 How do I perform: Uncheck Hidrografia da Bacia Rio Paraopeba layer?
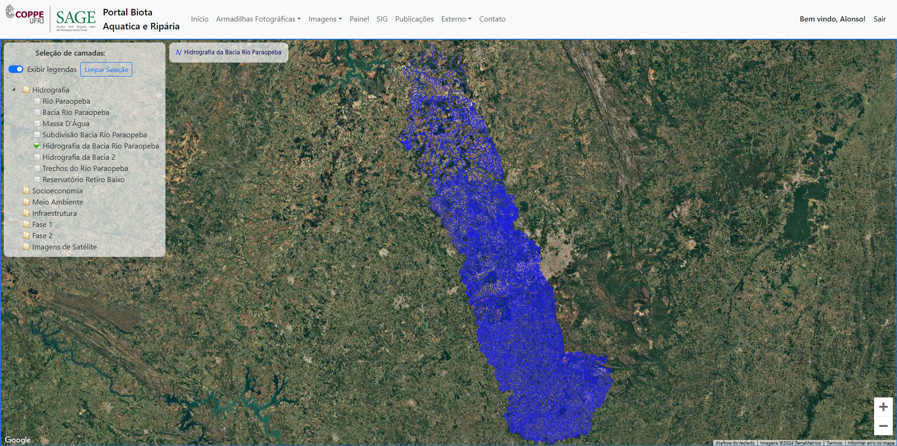[37, 146]
